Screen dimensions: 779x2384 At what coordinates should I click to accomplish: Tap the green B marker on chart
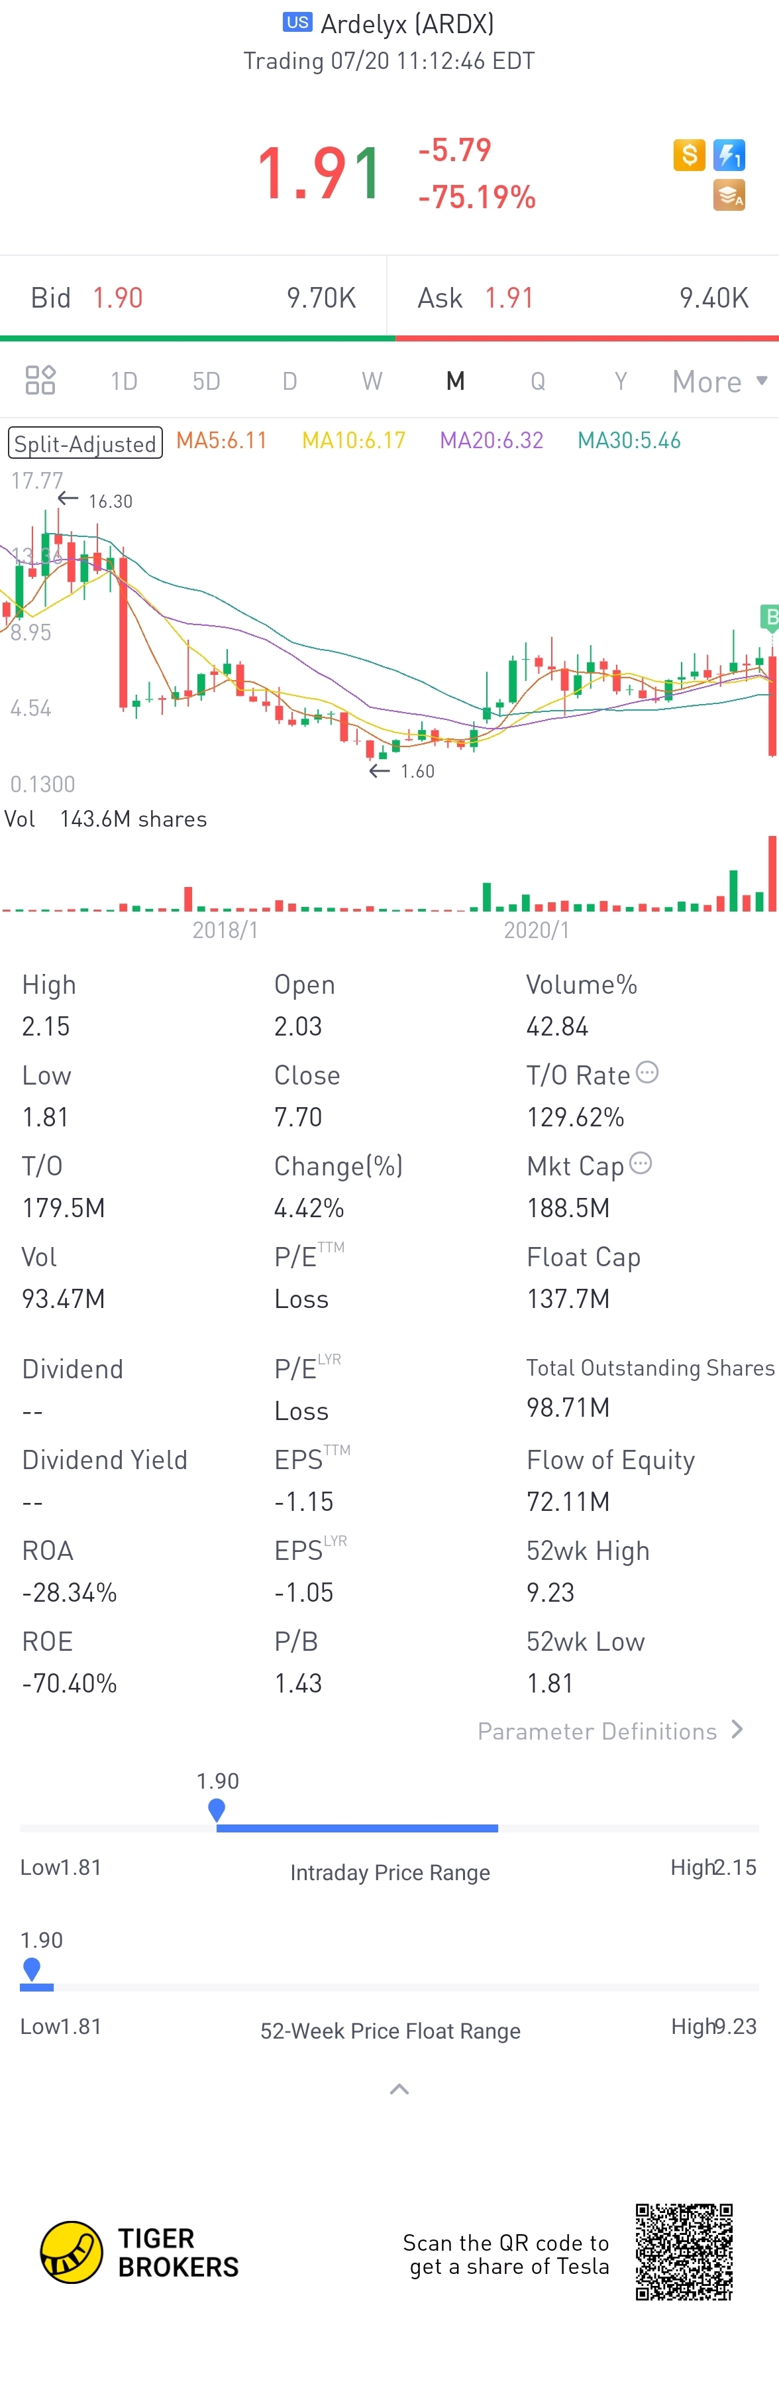tap(769, 617)
